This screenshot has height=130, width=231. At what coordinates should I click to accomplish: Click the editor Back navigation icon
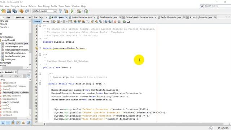click(58, 22)
